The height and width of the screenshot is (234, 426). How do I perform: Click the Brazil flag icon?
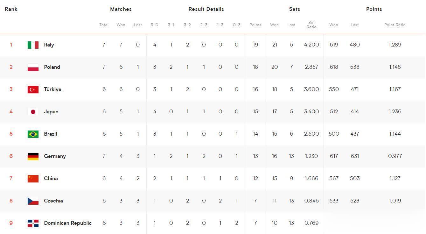pos(33,134)
